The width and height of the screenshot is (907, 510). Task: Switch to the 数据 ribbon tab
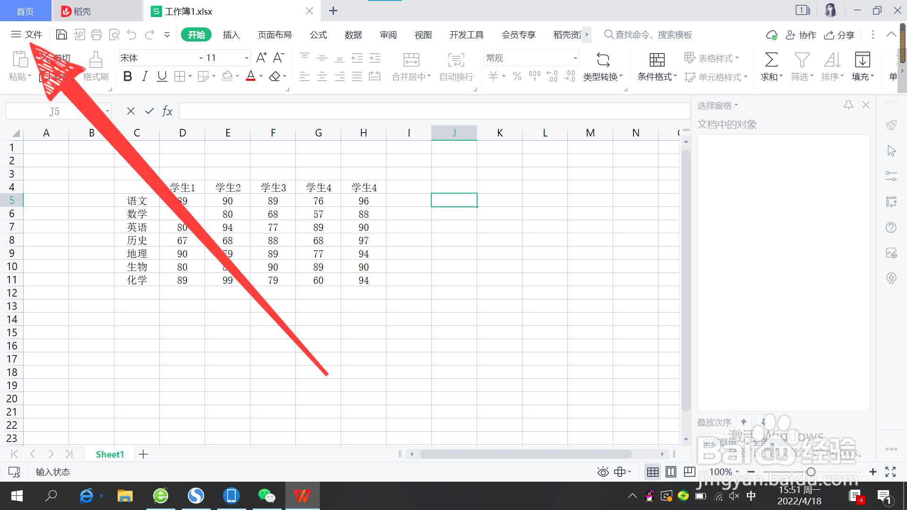pos(353,35)
